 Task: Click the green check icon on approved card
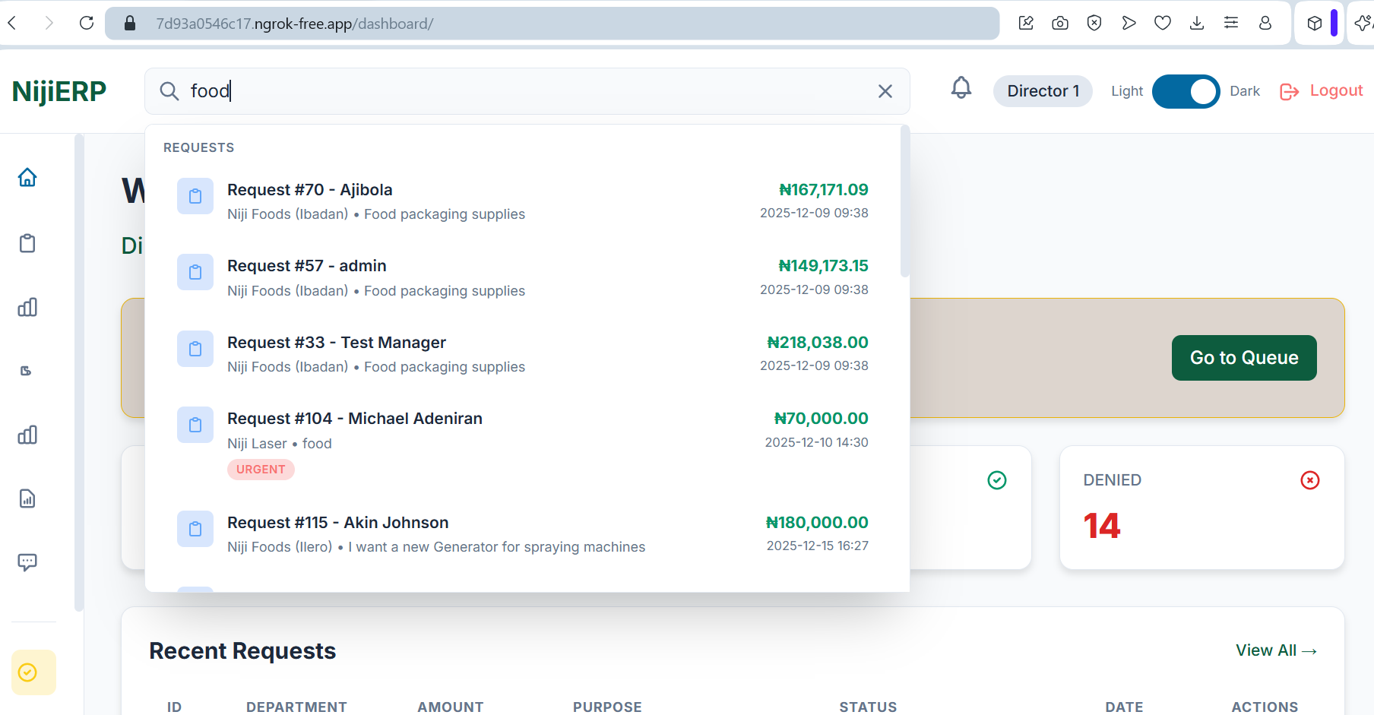click(x=997, y=480)
